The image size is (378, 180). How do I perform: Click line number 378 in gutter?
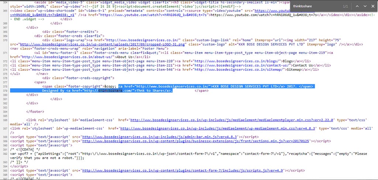[4, 86]
